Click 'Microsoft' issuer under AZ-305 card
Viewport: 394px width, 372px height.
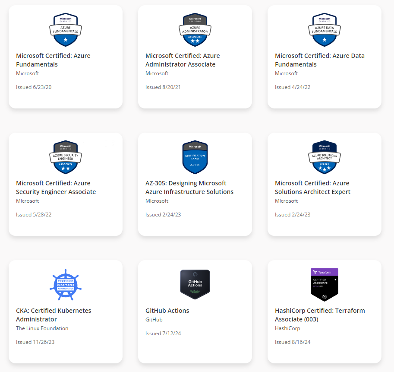(x=157, y=201)
